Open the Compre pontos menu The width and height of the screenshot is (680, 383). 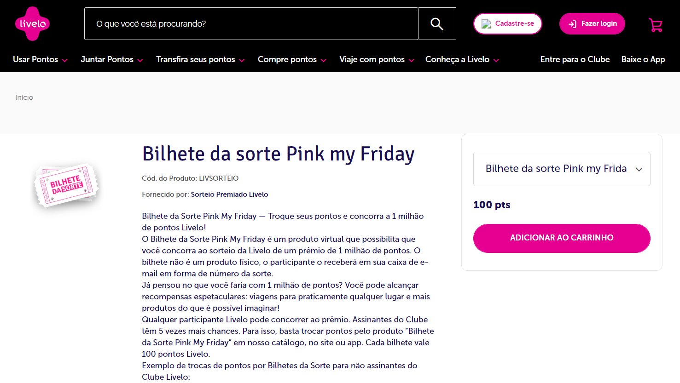point(292,59)
